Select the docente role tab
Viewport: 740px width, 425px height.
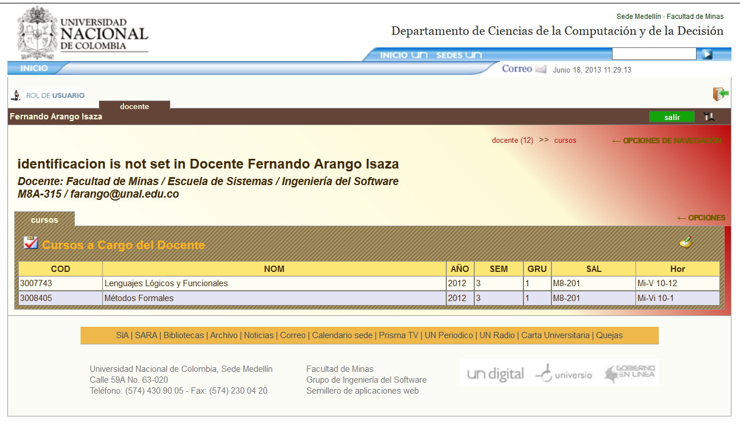point(134,106)
